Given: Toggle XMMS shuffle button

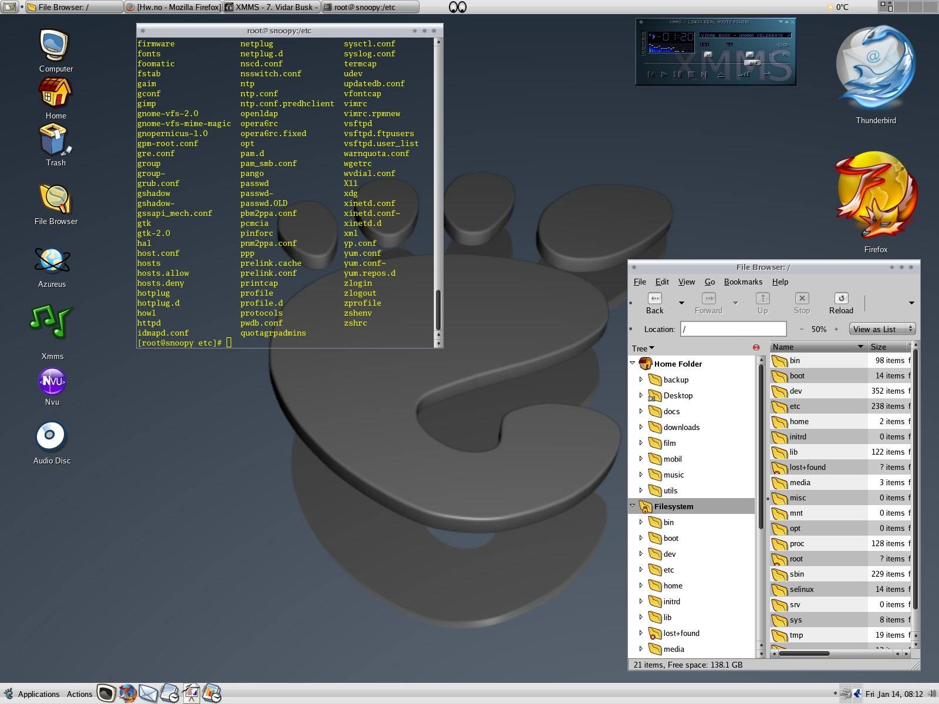Looking at the screenshot, I should point(744,75).
